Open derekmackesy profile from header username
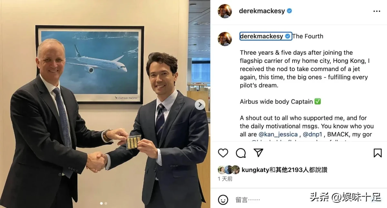The width and height of the screenshot is (387, 208). click(262, 11)
